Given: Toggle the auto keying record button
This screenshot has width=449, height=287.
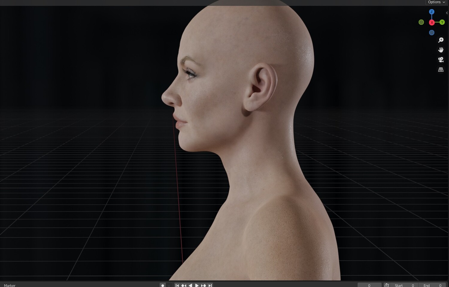Looking at the screenshot, I should [x=163, y=285].
